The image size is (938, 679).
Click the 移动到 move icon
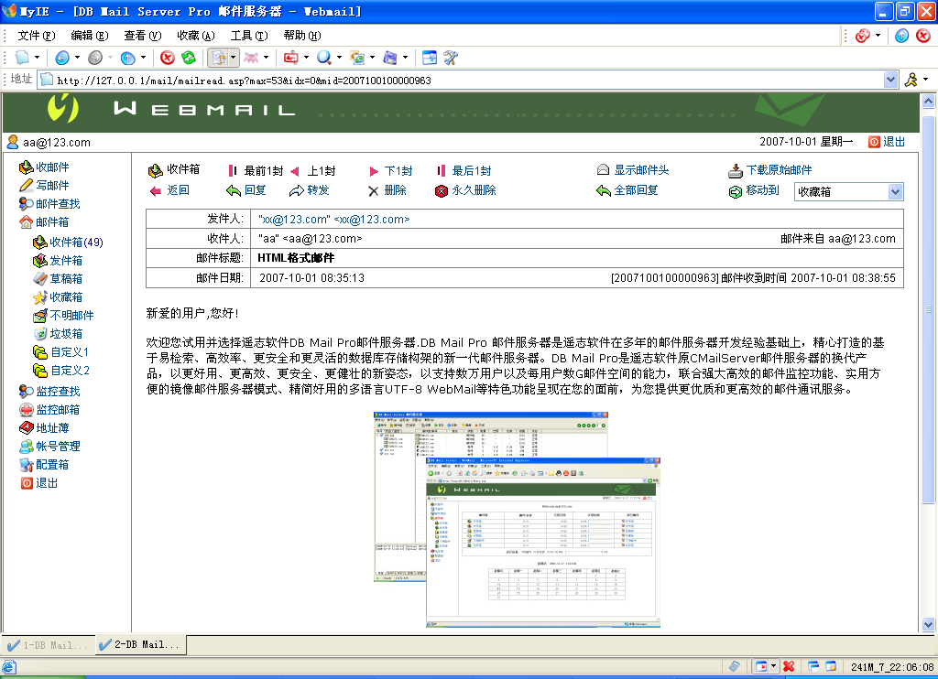click(736, 192)
